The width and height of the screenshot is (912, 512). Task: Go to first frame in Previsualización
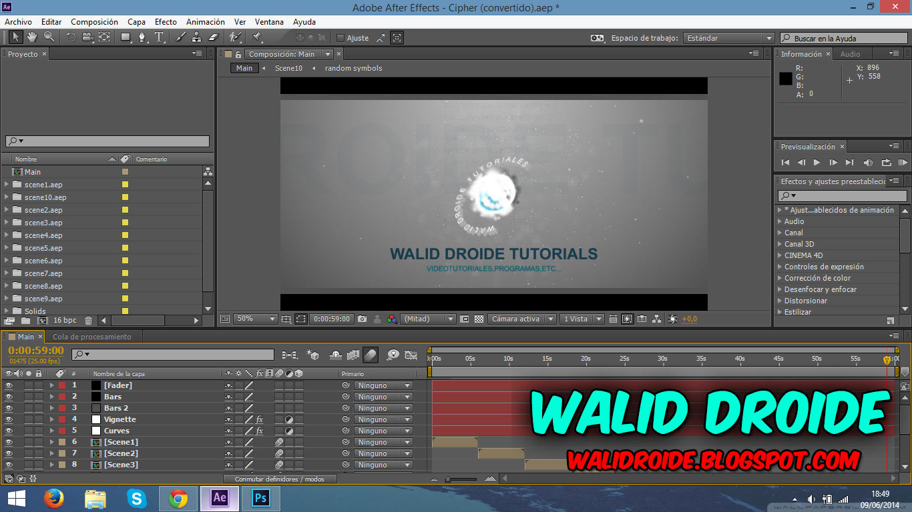tap(785, 162)
